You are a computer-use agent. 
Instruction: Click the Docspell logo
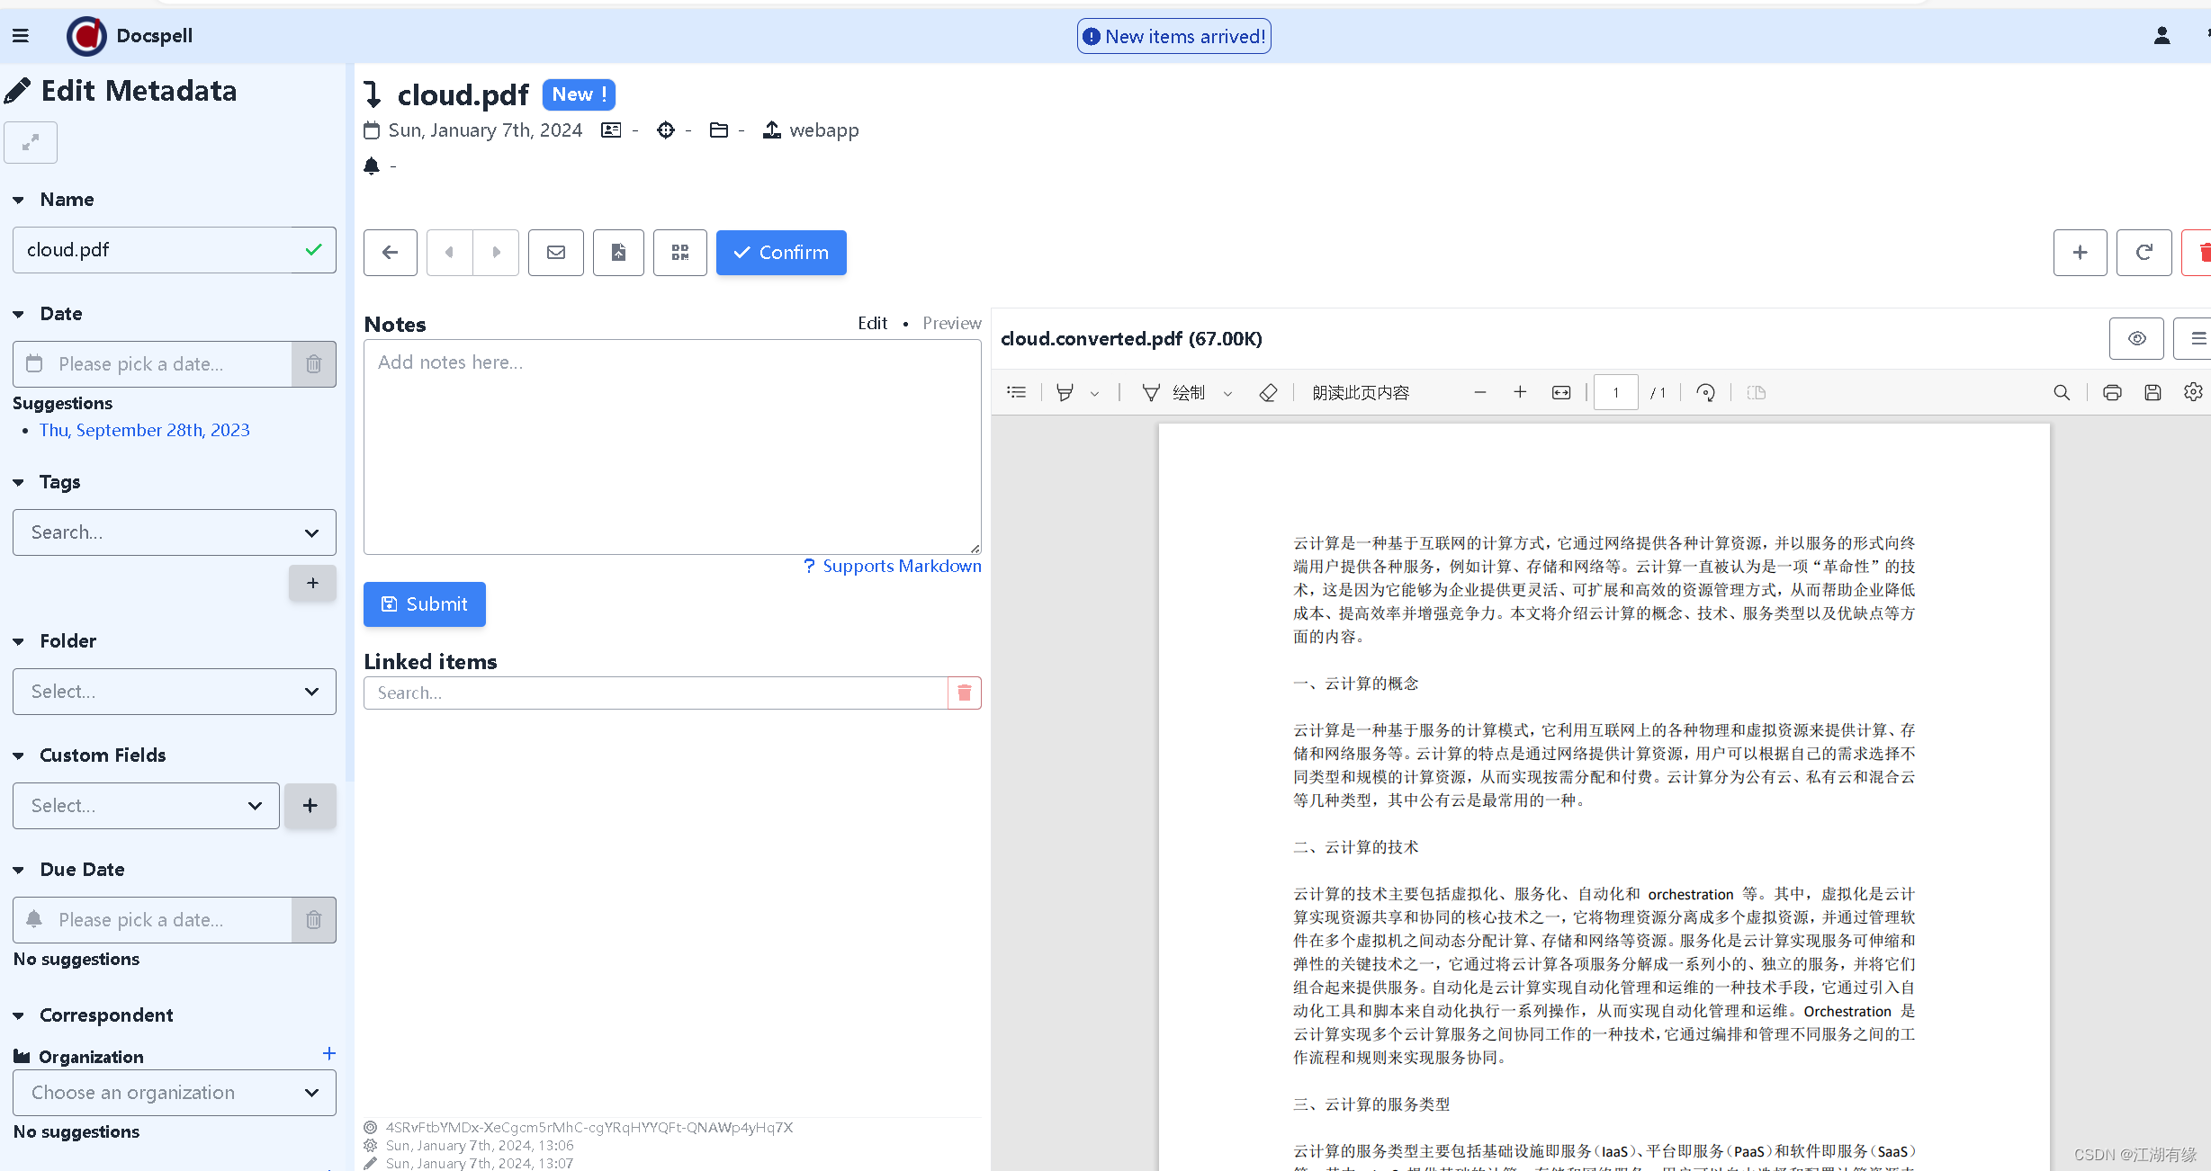coord(86,36)
